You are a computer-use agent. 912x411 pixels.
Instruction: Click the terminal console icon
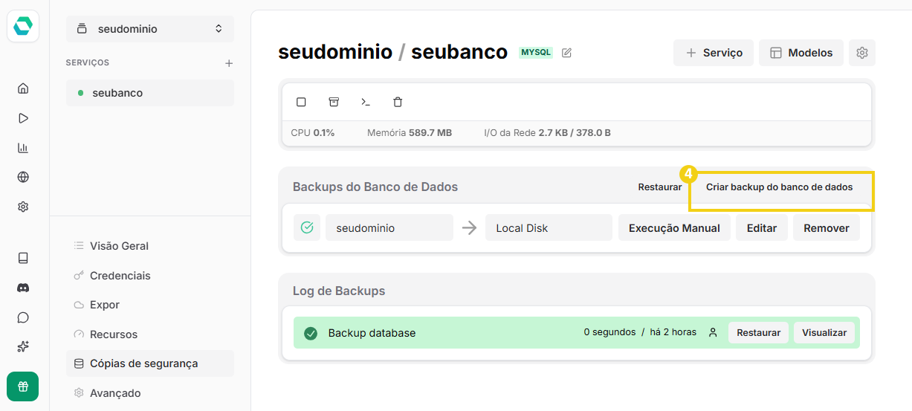pos(366,102)
